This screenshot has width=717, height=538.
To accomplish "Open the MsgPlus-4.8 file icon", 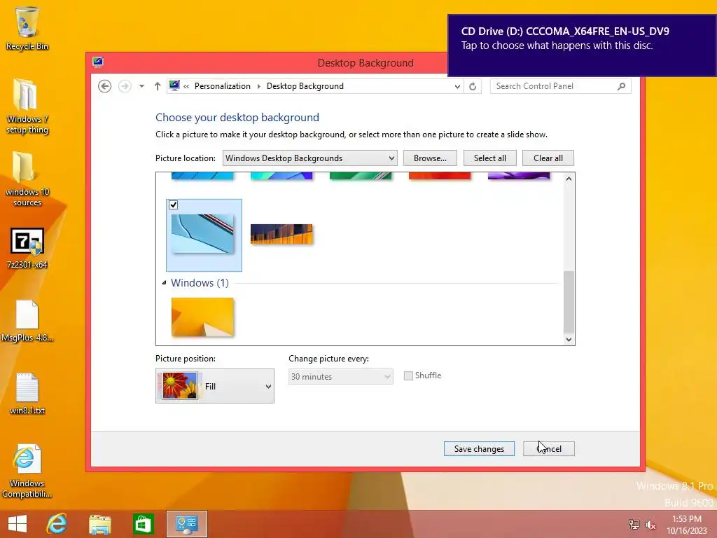I will [27, 321].
